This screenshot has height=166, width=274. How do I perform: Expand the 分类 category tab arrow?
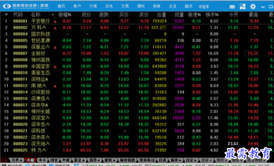point(21,160)
